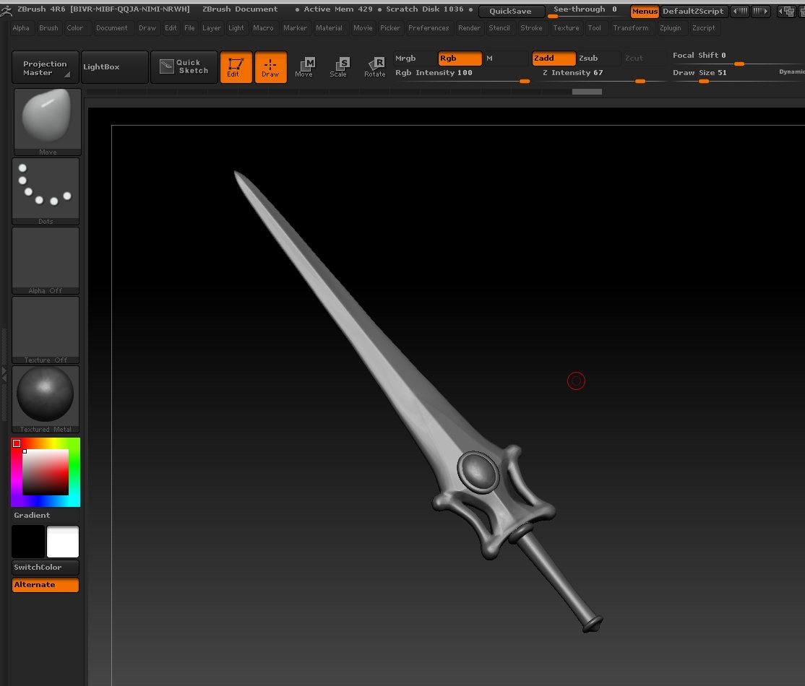805x686 pixels.
Task: Click the LightBox button
Action: (x=115, y=66)
